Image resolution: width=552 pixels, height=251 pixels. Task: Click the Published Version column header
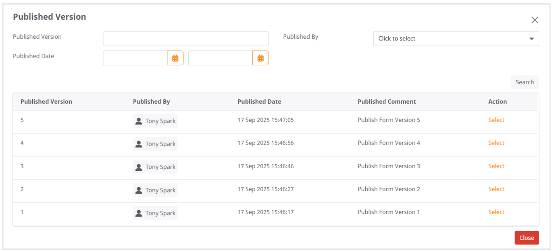46,102
